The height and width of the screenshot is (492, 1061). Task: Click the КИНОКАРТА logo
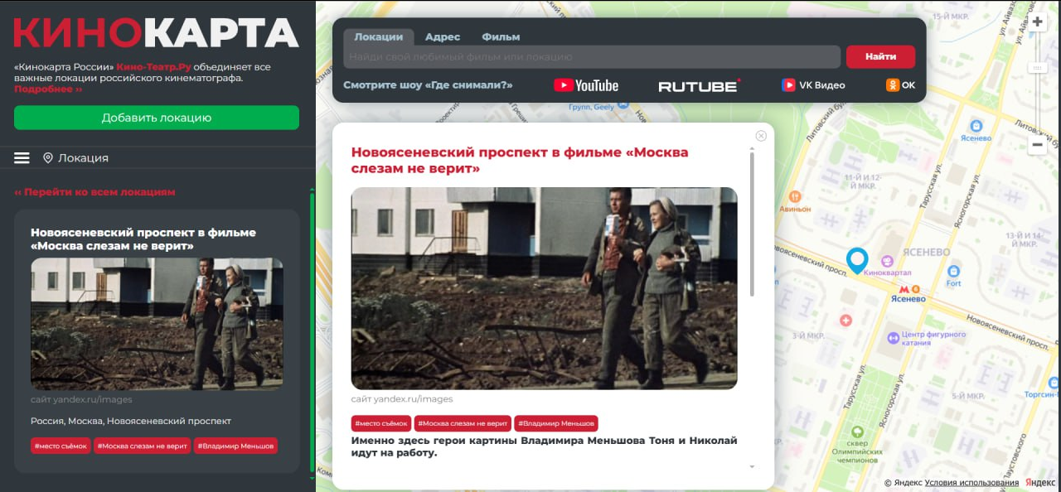pos(156,33)
